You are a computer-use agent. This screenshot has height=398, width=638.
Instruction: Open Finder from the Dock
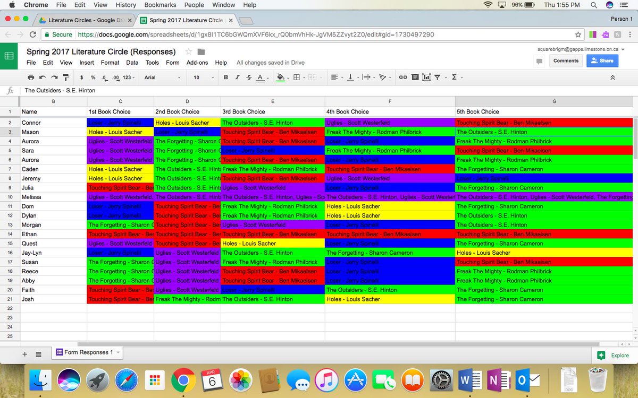(x=40, y=380)
